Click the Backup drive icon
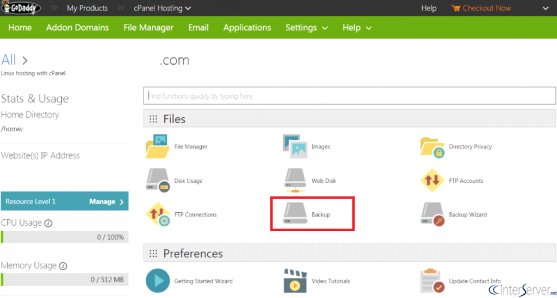The width and height of the screenshot is (557, 298). [295, 214]
